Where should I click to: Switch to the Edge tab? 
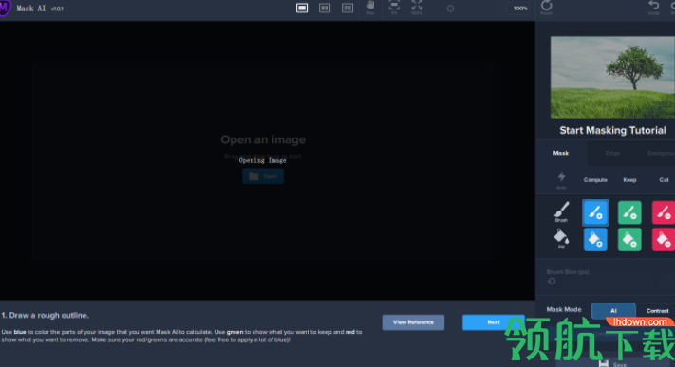612,153
